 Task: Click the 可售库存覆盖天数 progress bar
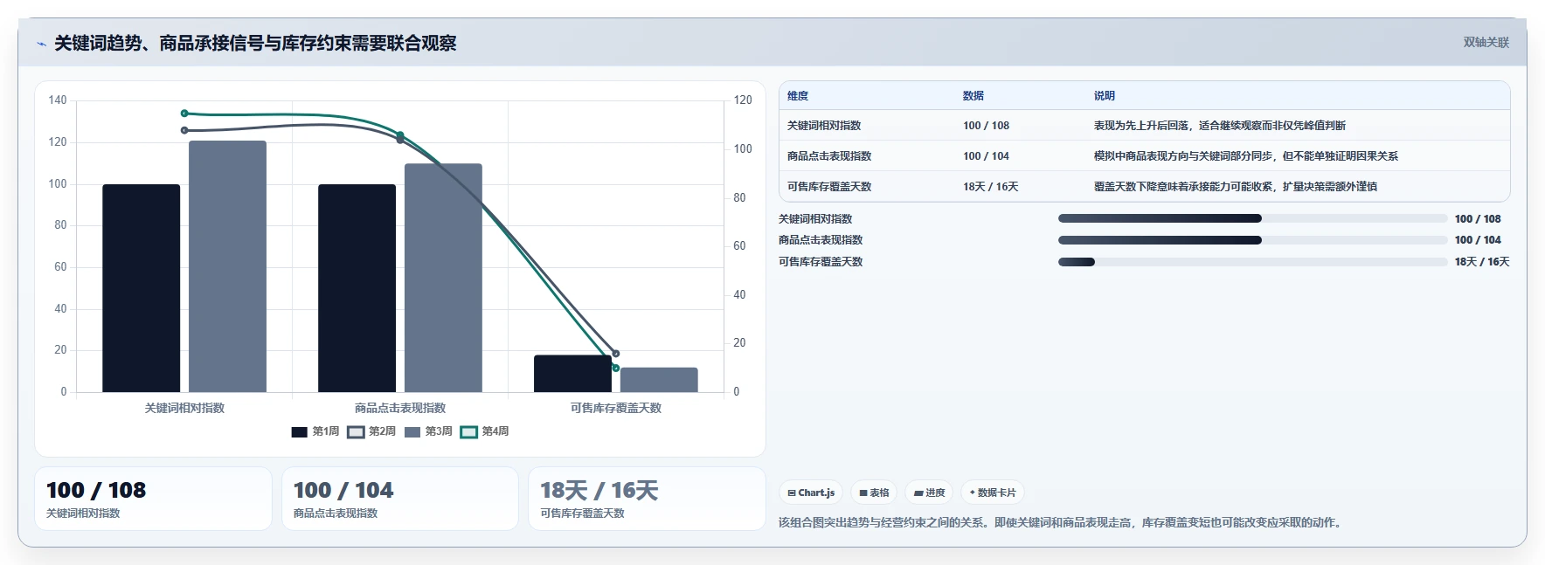point(1252,262)
